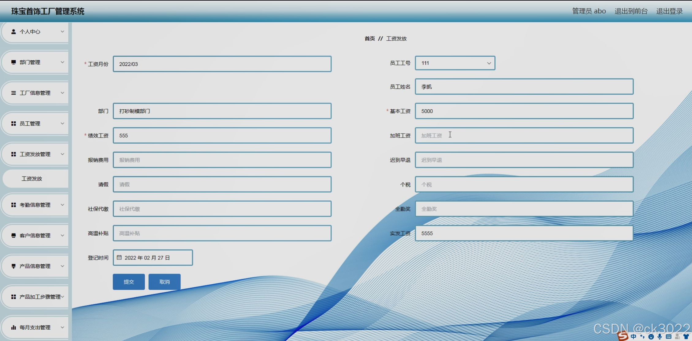Click the list icon next to 工厂信息管理

point(13,93)
